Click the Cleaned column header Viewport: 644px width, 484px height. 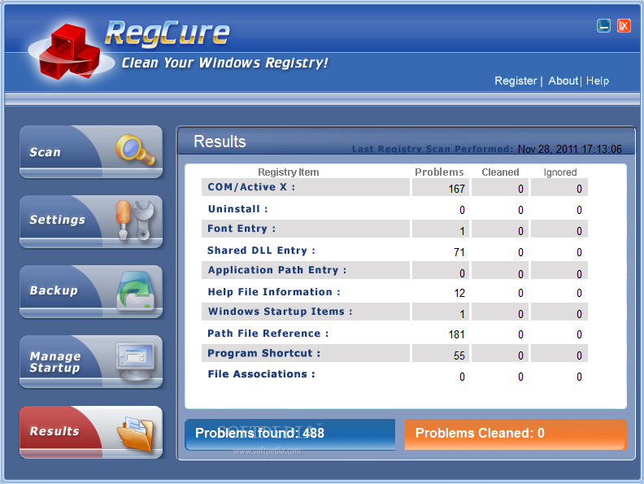[x=500, y=172]
